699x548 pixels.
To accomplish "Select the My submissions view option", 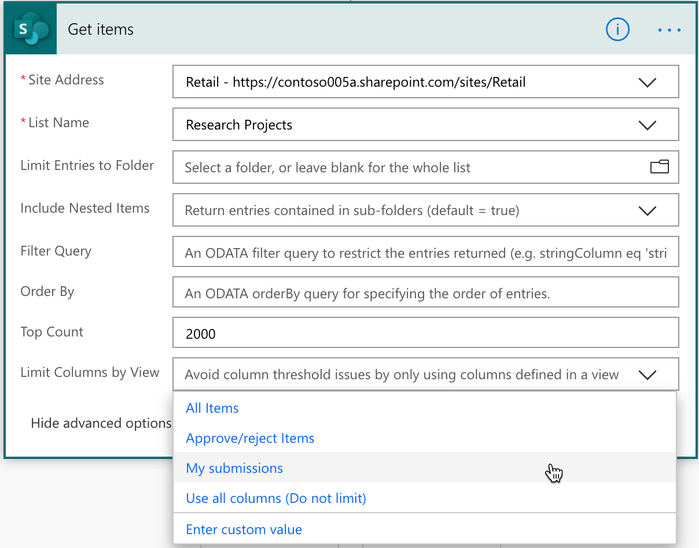I will (x=234, y=468).
